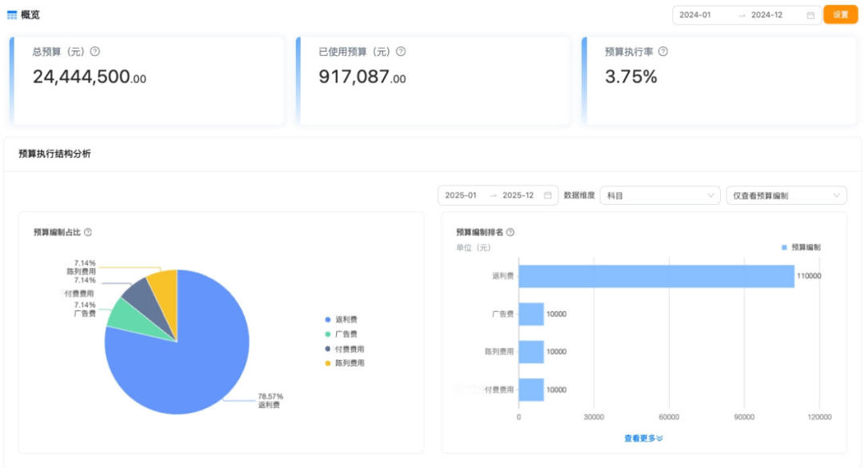The width and height of the screenshot is (864, 468).
Task: Click the 2024-12 end date field
Action: [x=767, y=15]
